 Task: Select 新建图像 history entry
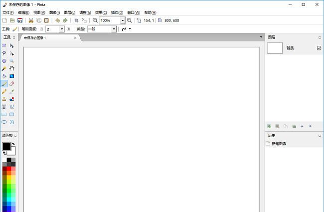(278, 144)
